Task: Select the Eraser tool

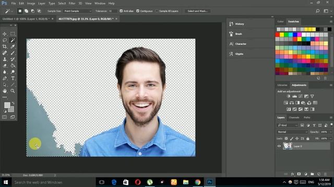Action: click(x=5, y=66)
